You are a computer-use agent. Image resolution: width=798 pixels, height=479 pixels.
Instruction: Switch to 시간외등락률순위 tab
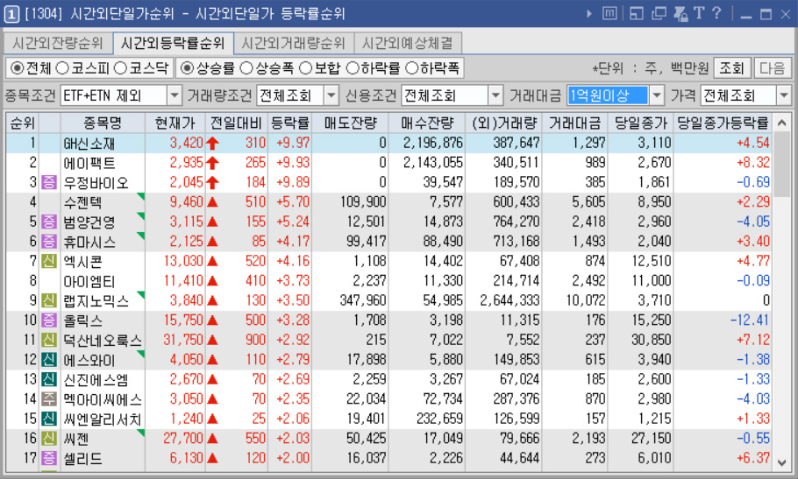click(x=173, y=43)
